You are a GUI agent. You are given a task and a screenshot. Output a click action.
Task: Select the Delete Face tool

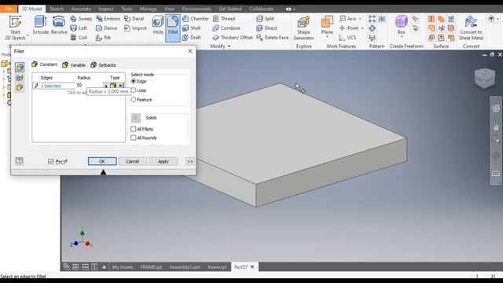[x=273, y=38]
